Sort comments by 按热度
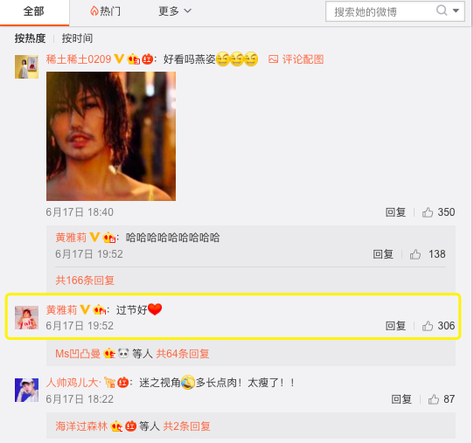Screen dimensions: 474x443 (x=31, y=38)
